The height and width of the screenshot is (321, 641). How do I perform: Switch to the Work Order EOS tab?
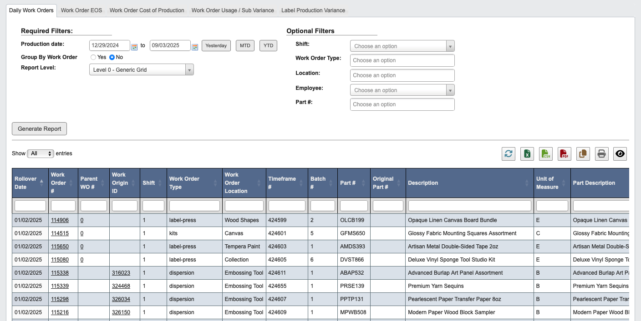tap(81, 10)
